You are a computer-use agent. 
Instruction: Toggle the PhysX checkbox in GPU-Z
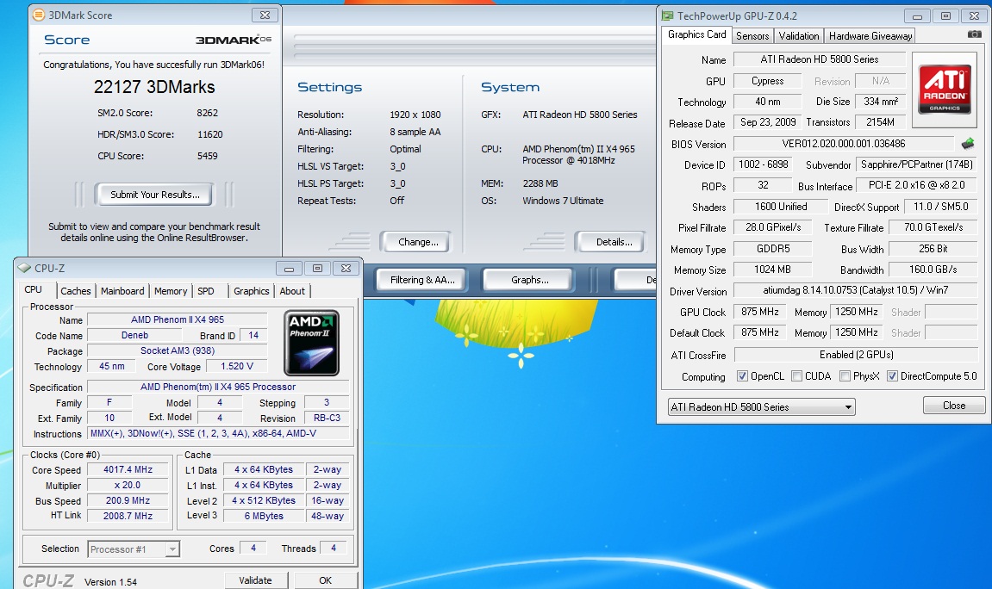coord(845,376)
